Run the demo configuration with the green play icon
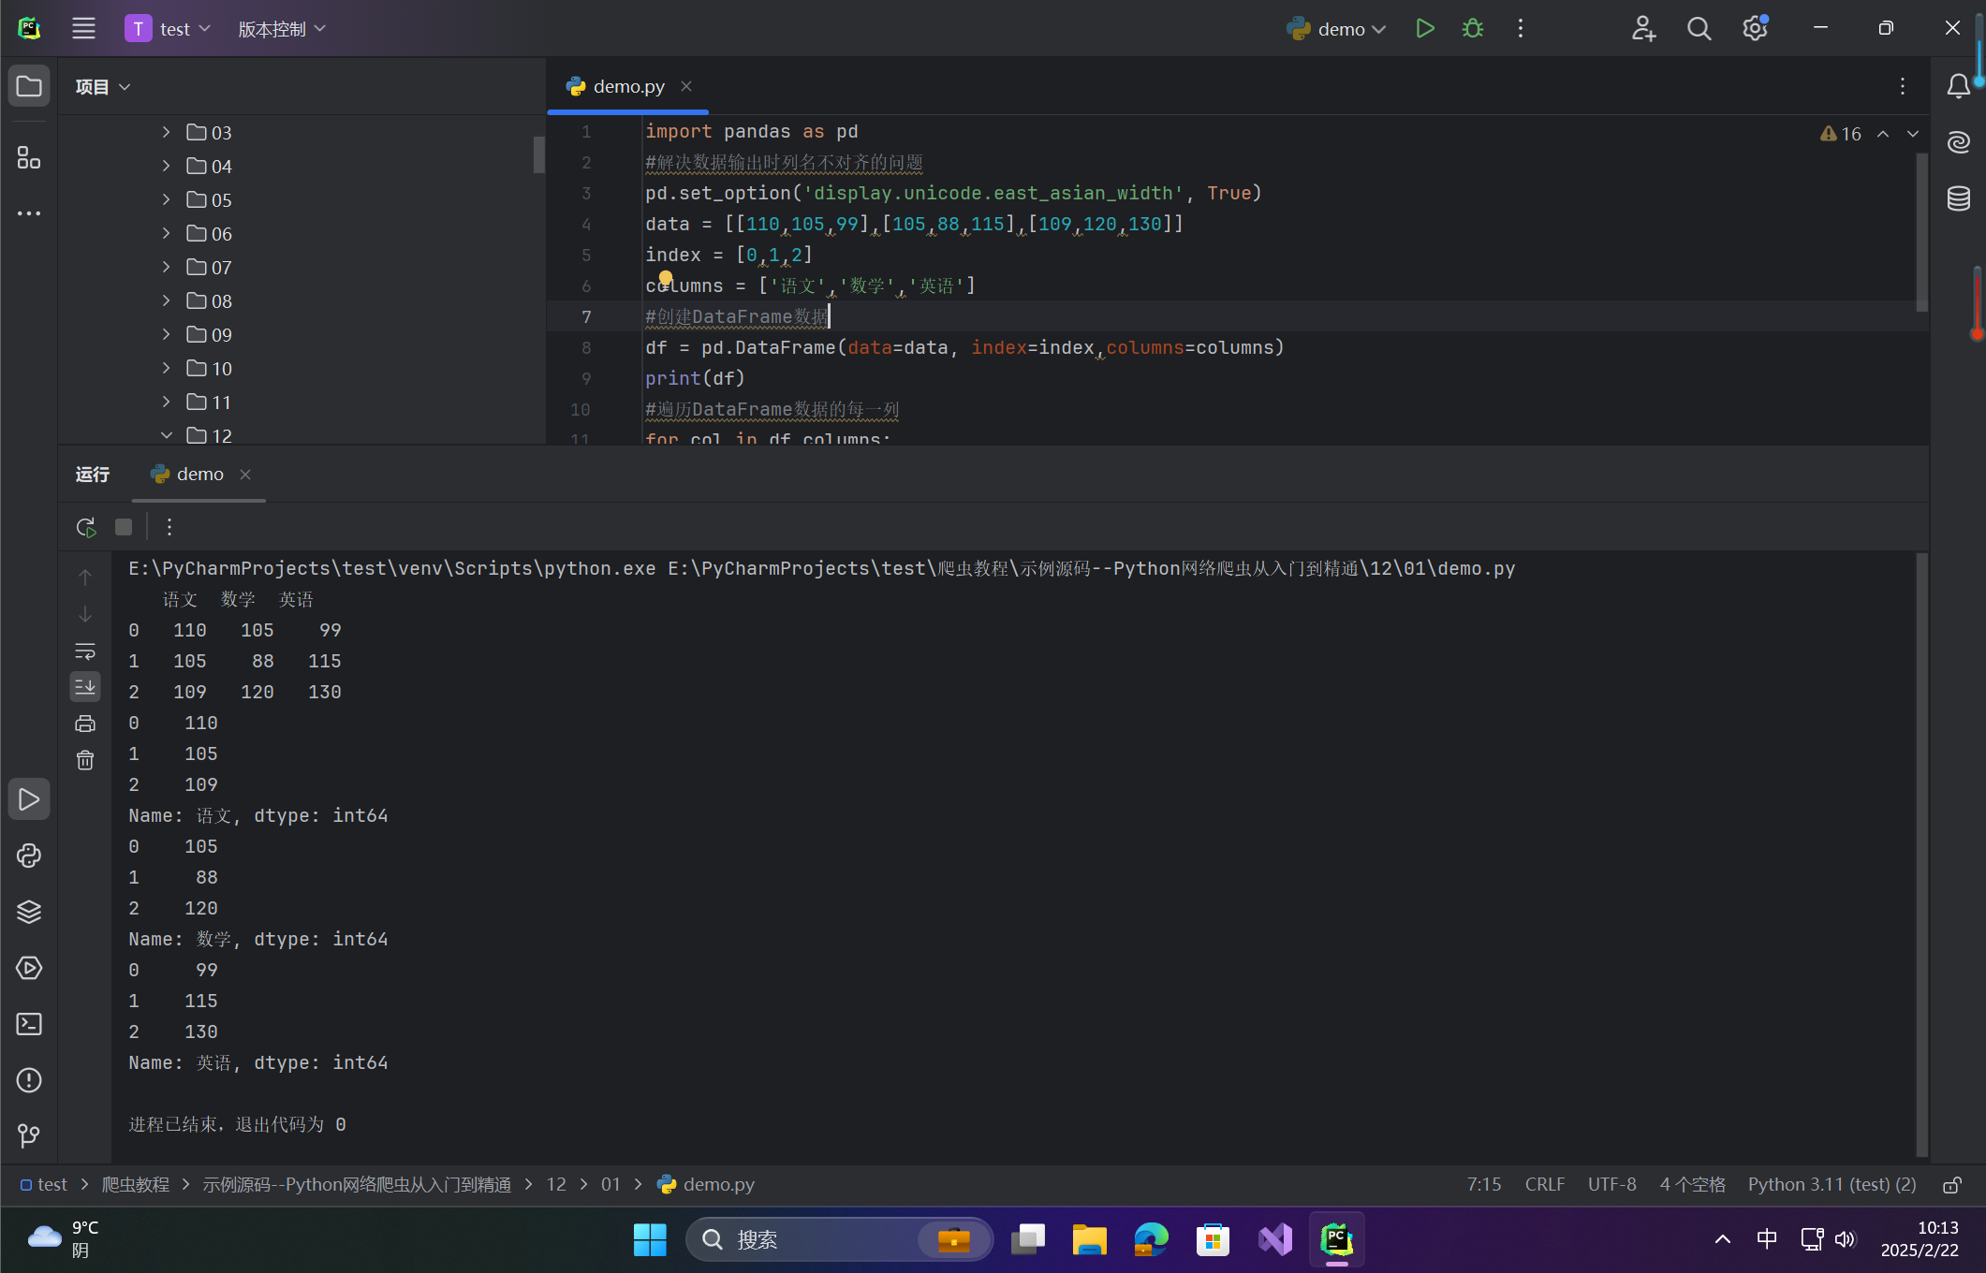Screen dimensions: 1986x1273 click(1424, 29)
